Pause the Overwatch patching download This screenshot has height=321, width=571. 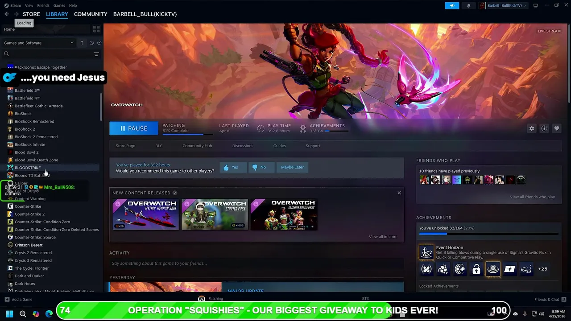coord(133,128)
